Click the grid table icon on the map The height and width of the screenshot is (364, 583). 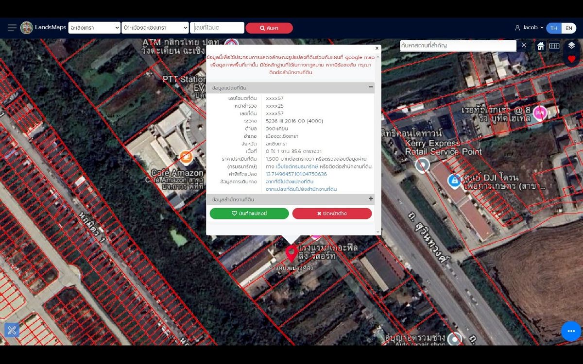pyautogui.click(x=554, y=46)
